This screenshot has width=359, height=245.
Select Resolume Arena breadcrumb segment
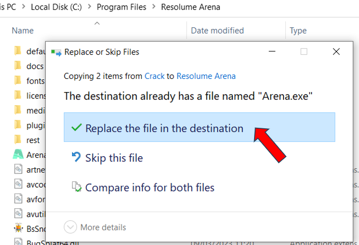190,7
